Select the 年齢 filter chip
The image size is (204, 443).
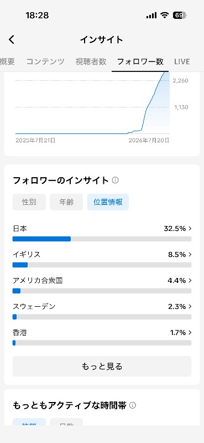click(66, 202)
